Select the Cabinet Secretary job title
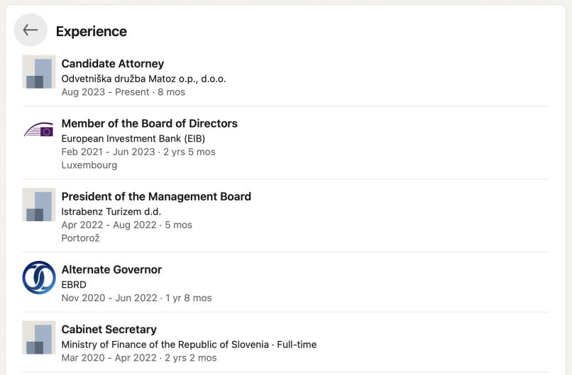 (109, 329)
